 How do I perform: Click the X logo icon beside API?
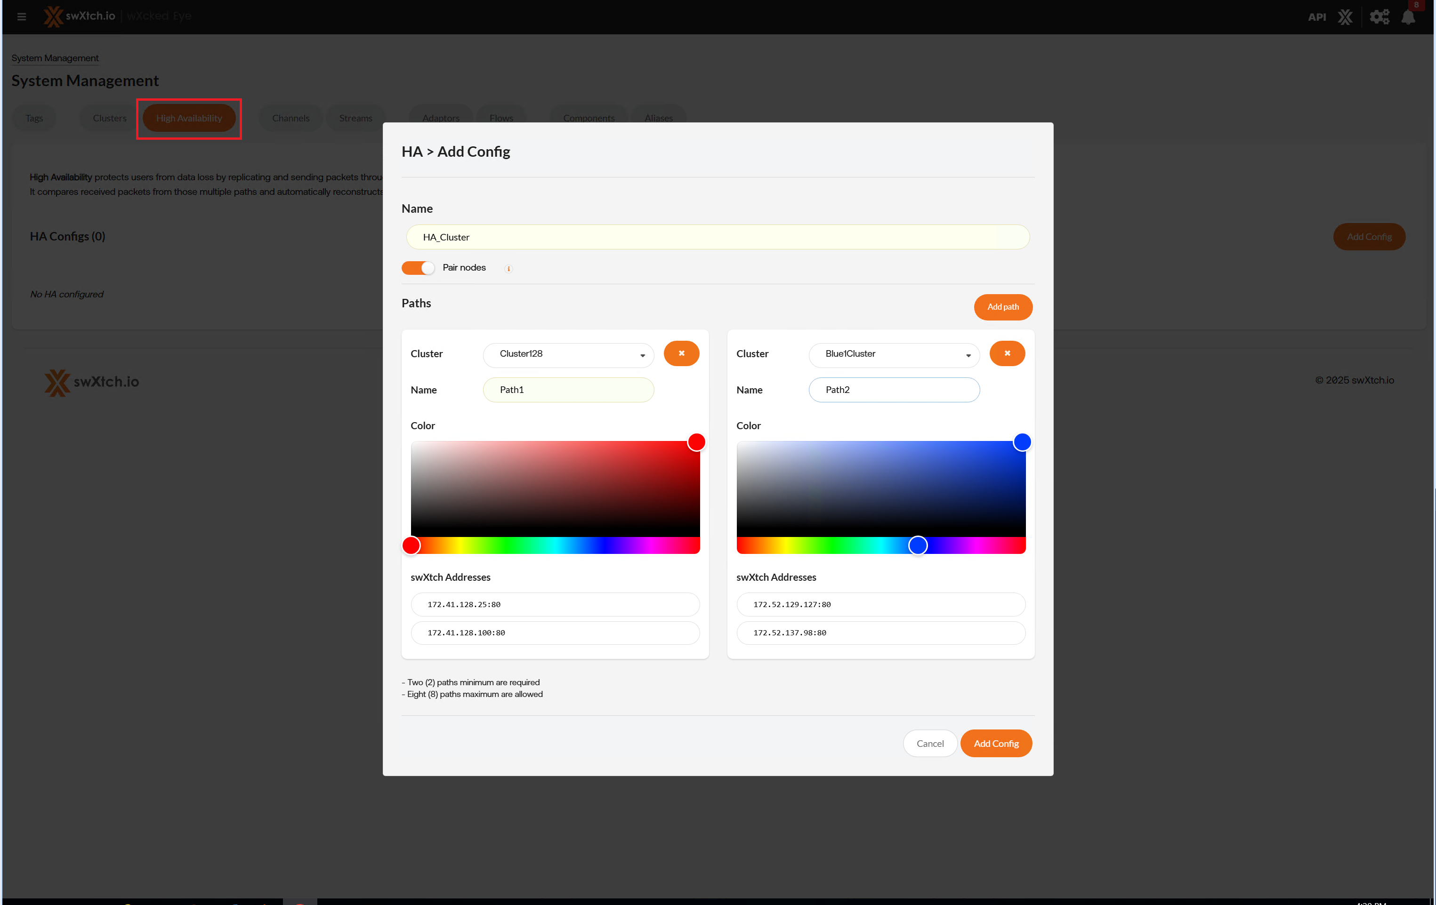pyautogui.click(x=1345, y=16)
